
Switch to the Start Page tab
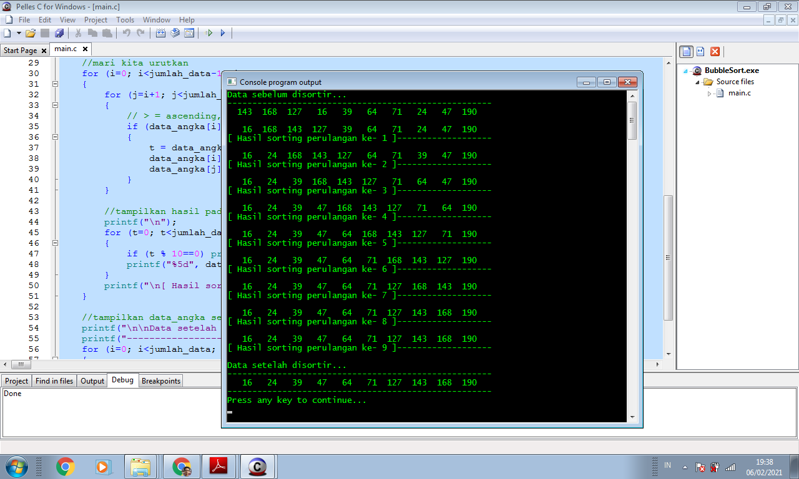20,50
